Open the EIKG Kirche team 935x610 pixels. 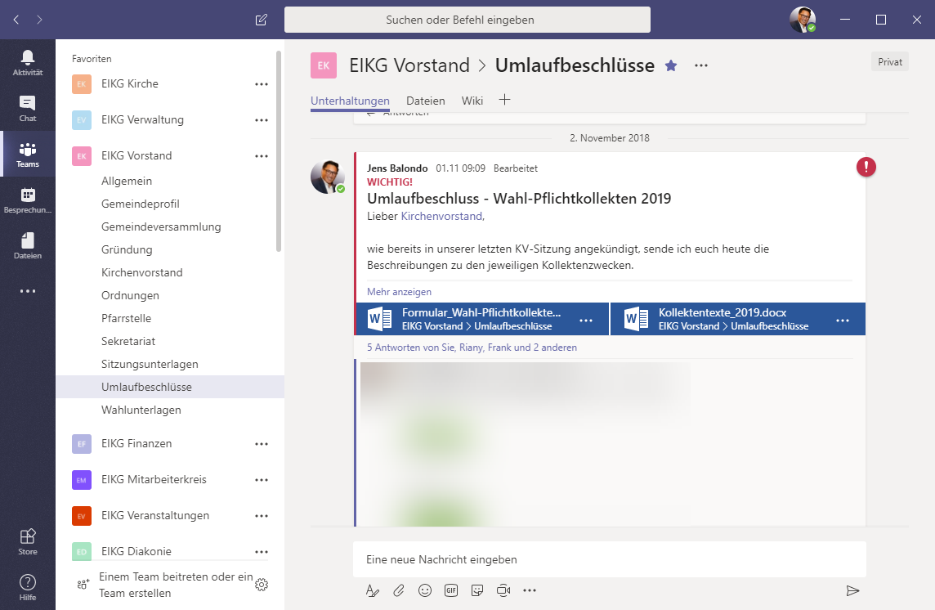[130, 84]
